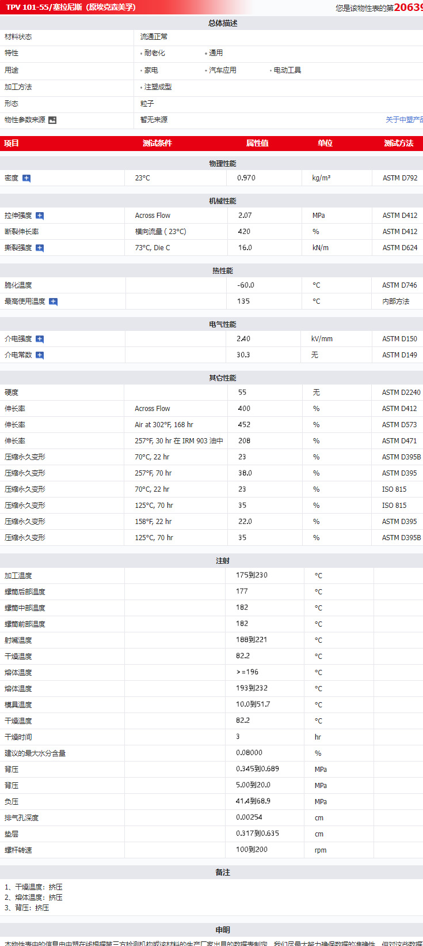This screenshot has height=946, width=423.
Task: Click the ASTM D471 test method cell
Action: point(399,441)
